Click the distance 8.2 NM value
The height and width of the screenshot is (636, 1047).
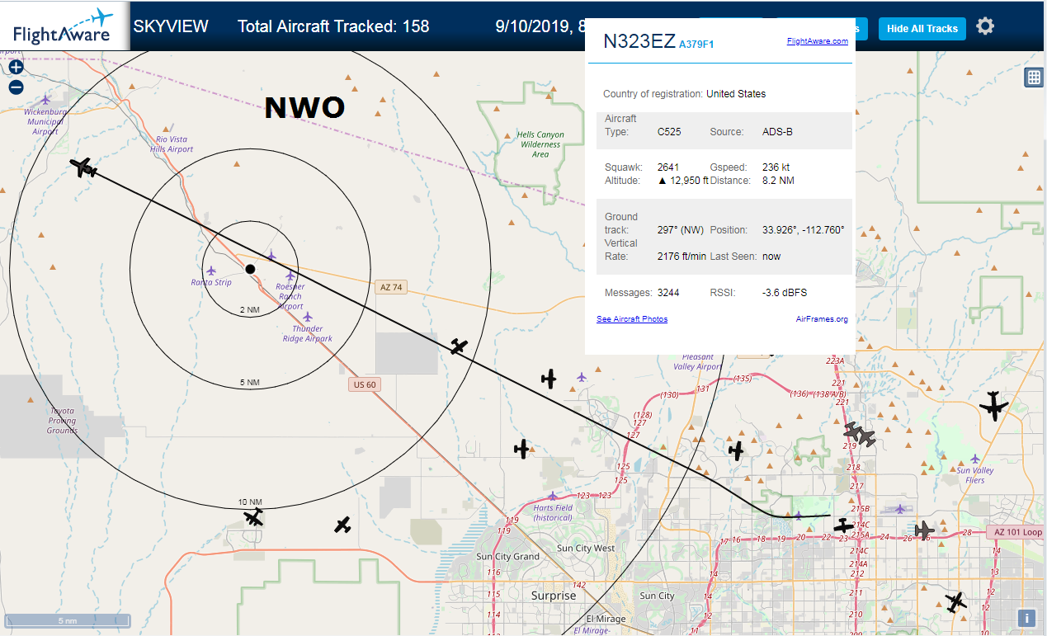pos(778,181)
